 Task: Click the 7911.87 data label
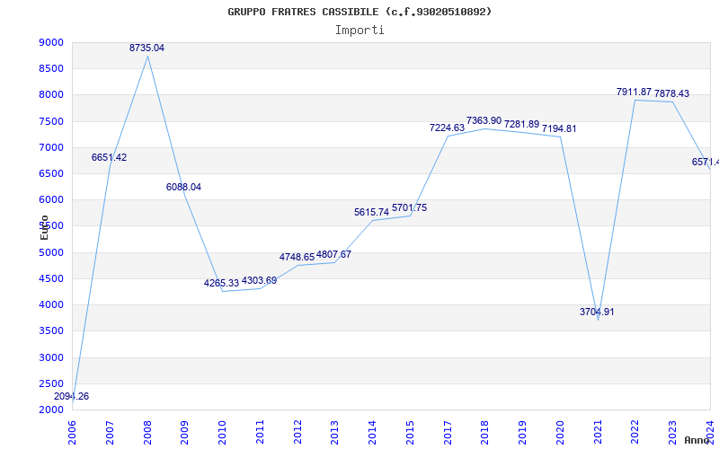point(635,92)
